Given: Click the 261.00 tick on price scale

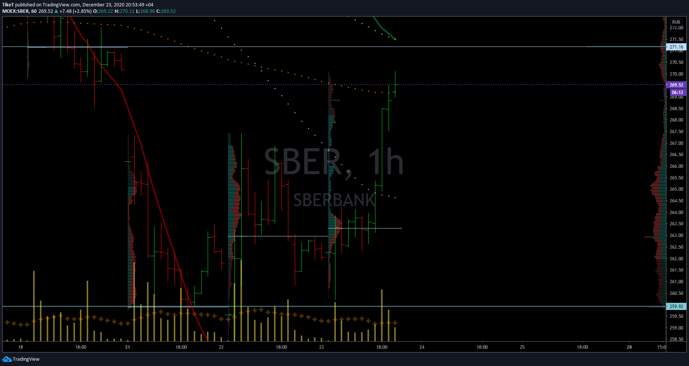Looking at the screenshot, I should point(676,282).
